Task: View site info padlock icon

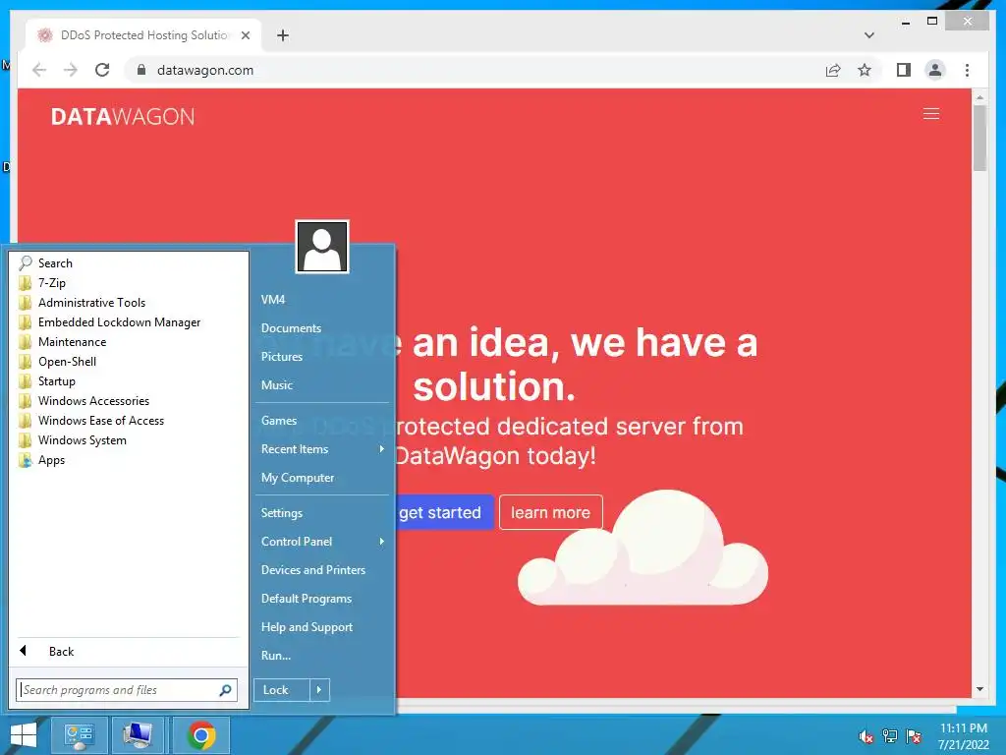Action: 141,70
